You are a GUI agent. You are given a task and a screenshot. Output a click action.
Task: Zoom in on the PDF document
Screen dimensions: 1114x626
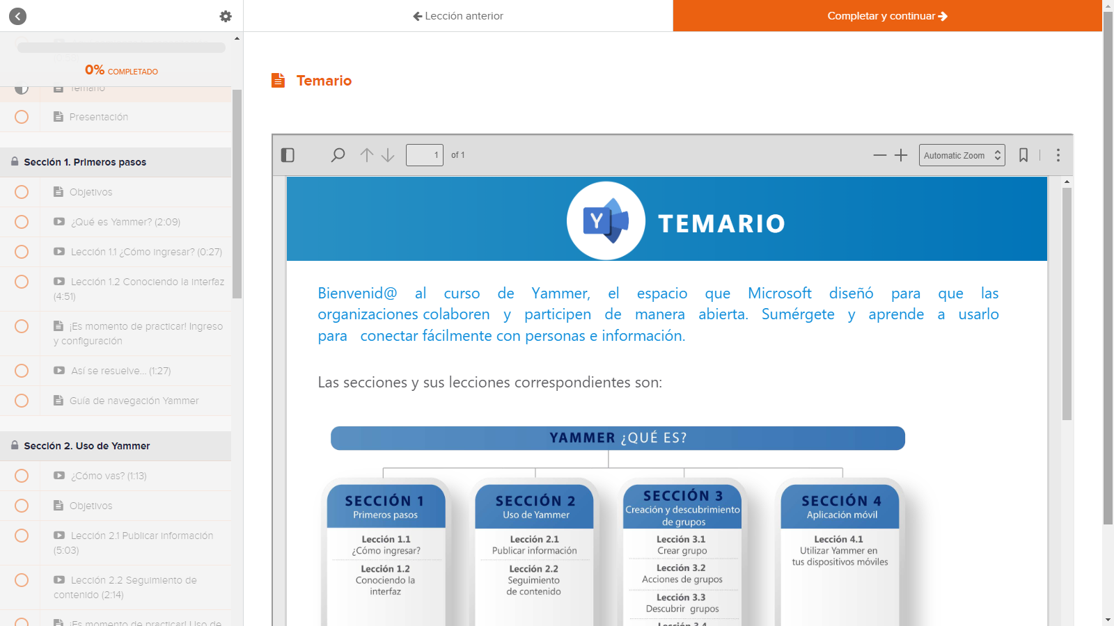point(901,155)
